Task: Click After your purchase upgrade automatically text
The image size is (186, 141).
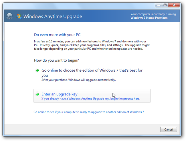Action: point(78,80)
